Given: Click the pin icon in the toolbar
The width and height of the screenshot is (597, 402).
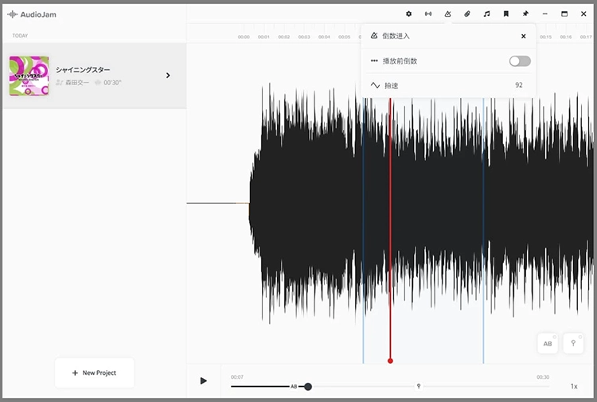Looking at the screenshot, I should (525, 14).
